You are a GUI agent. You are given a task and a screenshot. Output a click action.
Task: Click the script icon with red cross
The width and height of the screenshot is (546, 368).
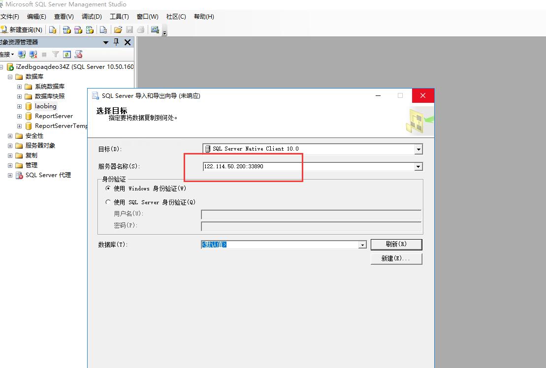click(x=79, y=55)
